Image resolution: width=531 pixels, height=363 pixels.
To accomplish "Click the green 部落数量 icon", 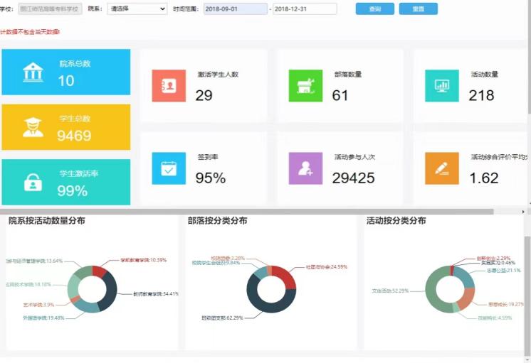I will click(x=305, y=85).
